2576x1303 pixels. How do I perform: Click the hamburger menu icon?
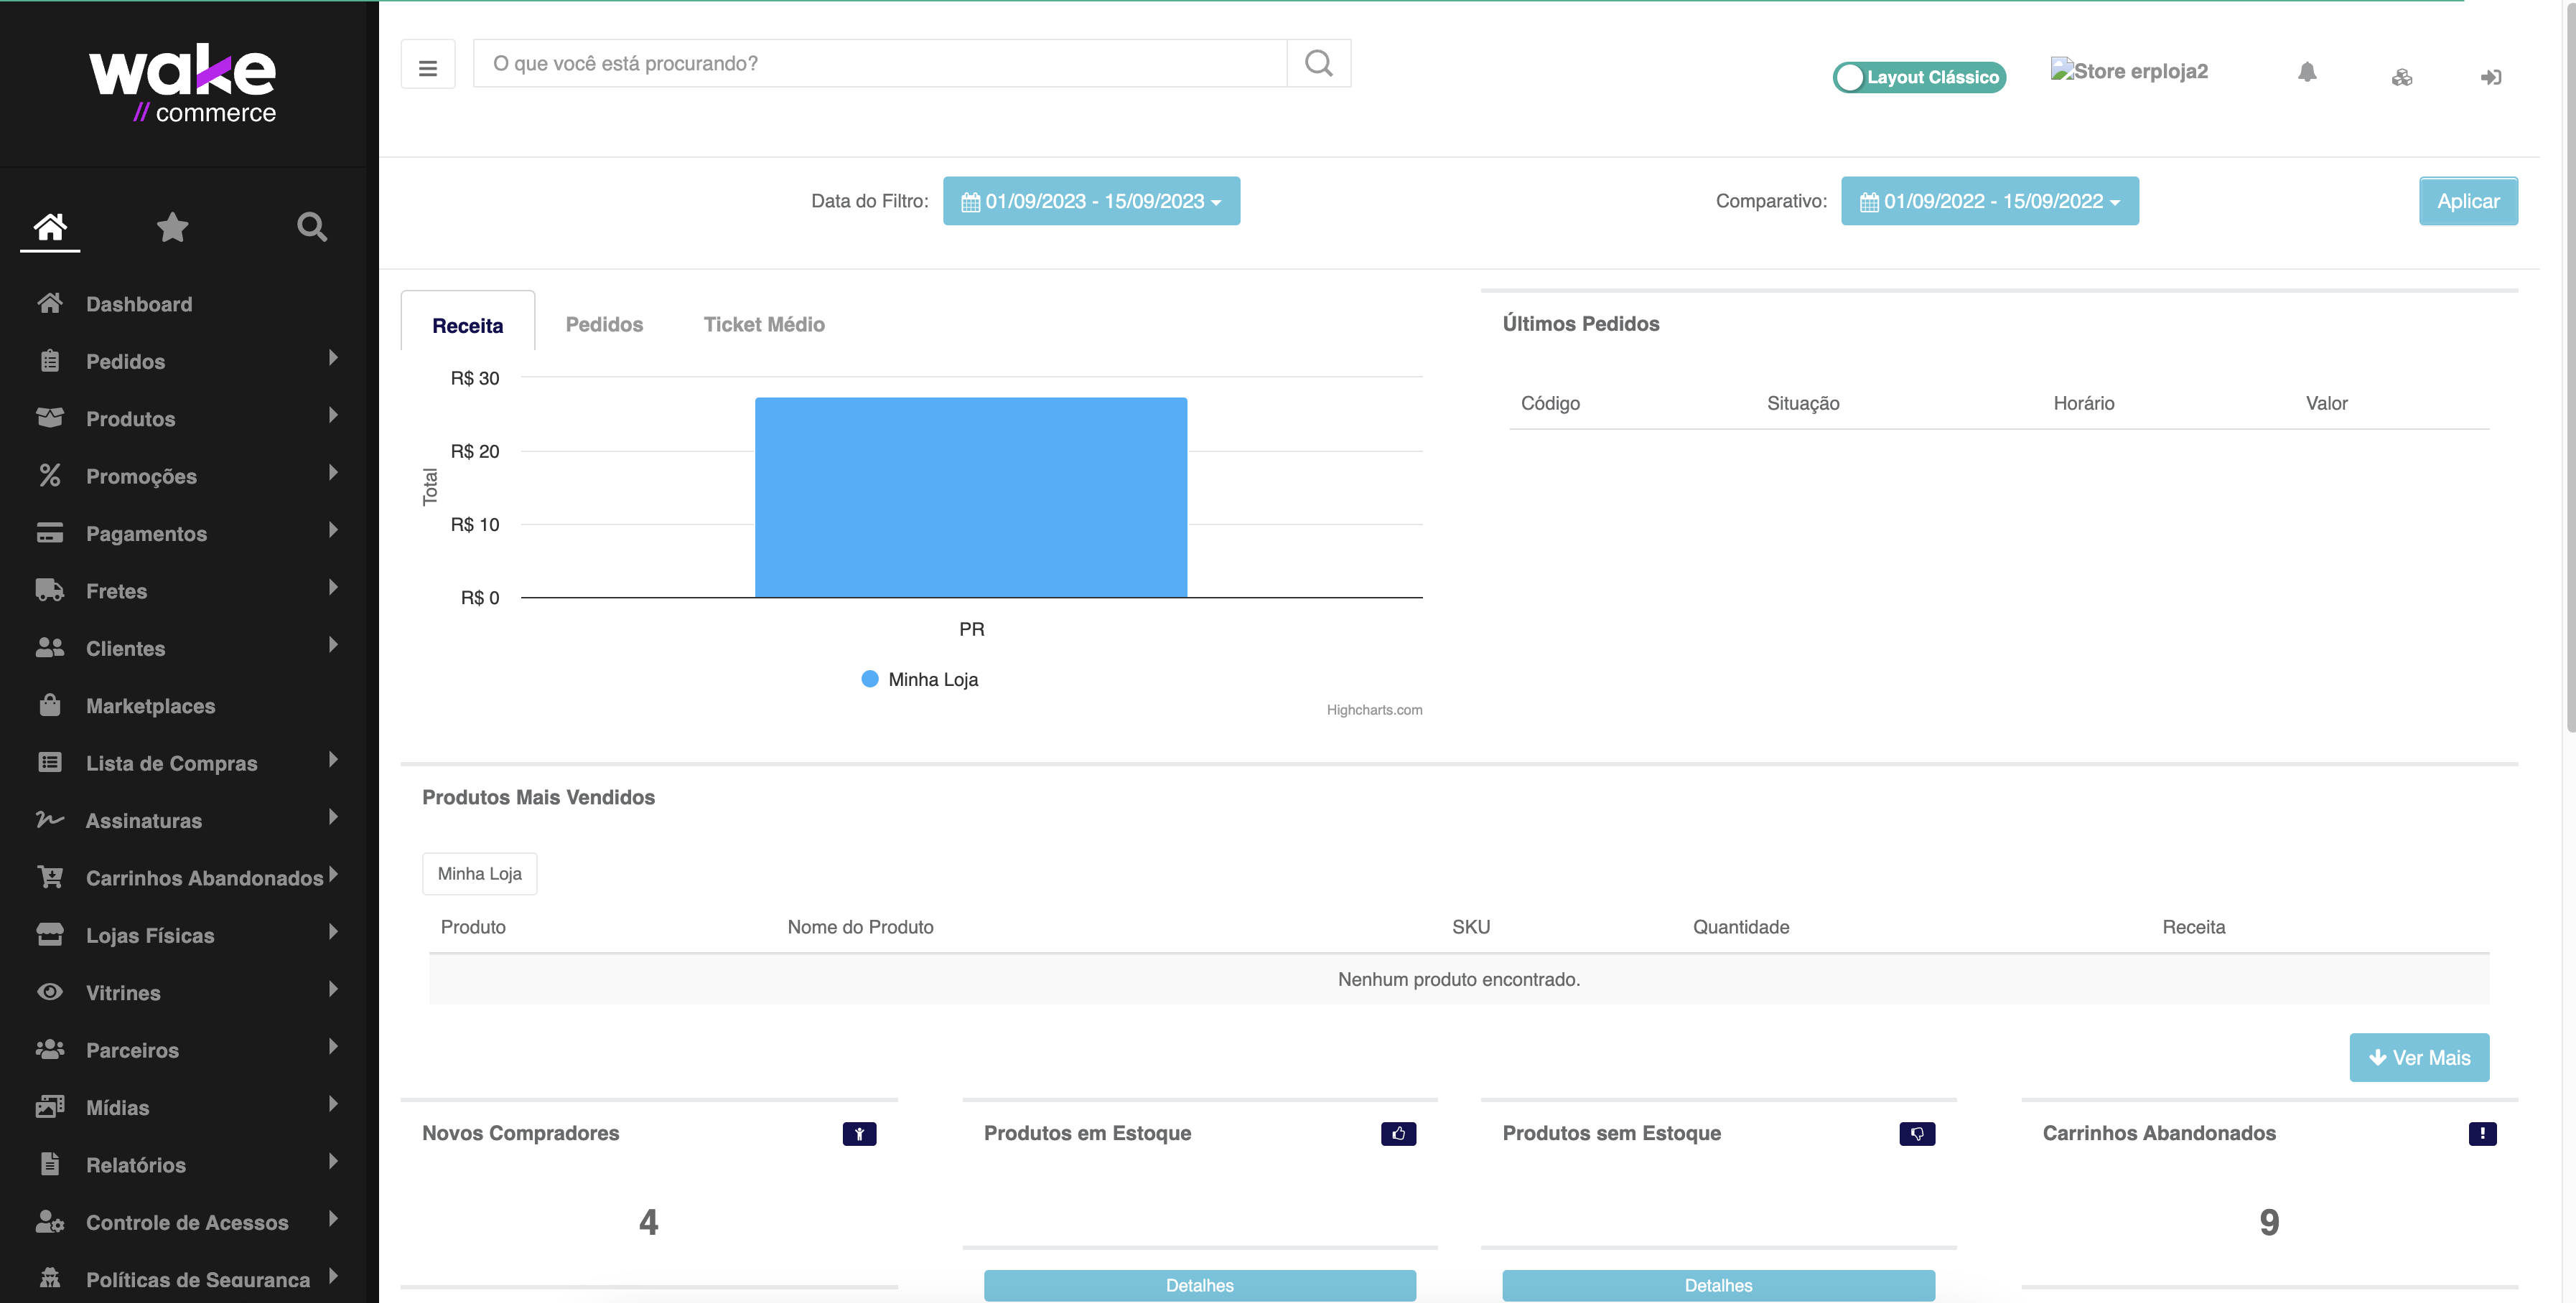tap(428, 66)
